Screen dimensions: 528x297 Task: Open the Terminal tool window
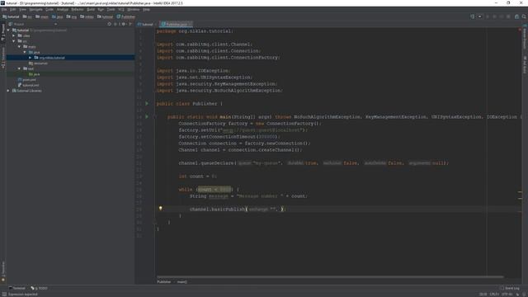coord(16,288)
